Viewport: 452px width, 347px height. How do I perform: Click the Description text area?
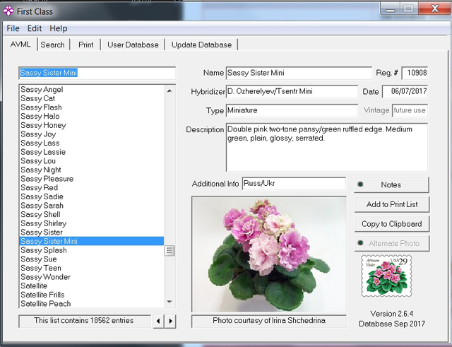[327, 147]
